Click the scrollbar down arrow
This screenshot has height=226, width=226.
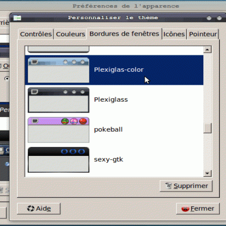(x=207, y=173)
